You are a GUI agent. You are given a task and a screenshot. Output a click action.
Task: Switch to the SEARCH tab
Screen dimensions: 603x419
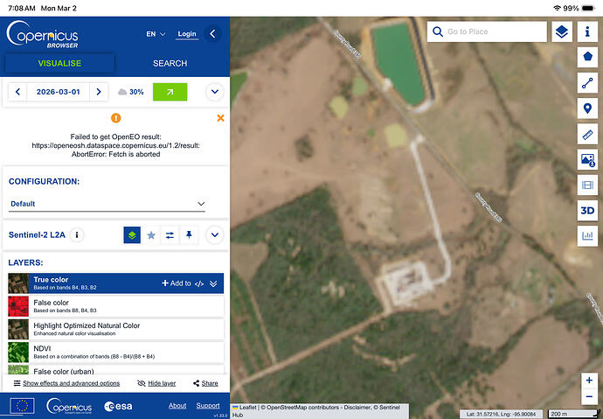(x=170, y=63)
